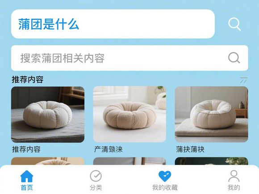Image resolution: width=259 pixels, height=194 pixels.
Task: Click the caption under the middle cushion image
Action: click(x=109, y=149)
